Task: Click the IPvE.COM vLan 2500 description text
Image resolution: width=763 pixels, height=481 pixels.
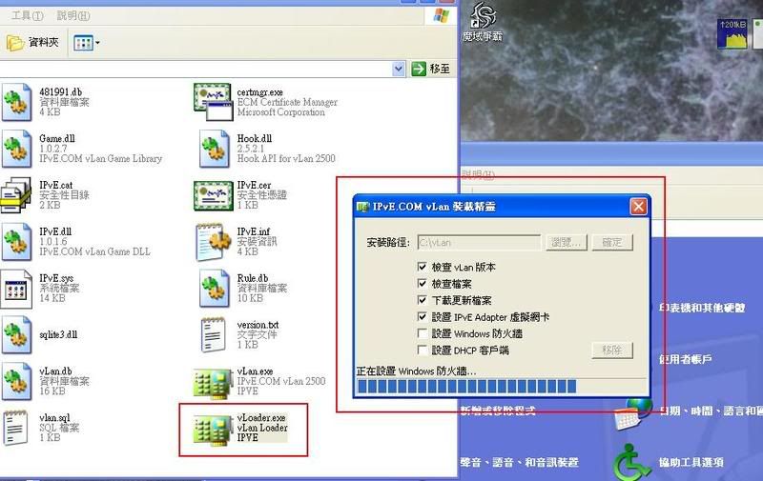Action: point(281,381)
